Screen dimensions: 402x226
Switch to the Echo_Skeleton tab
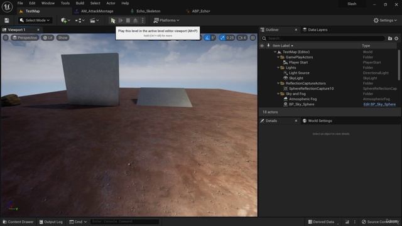pos(148,11)
